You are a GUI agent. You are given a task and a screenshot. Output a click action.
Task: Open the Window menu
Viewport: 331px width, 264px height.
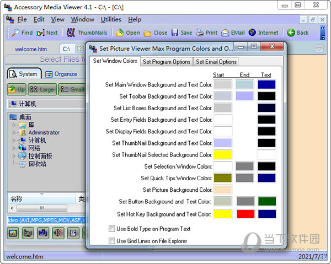(83, 20)
